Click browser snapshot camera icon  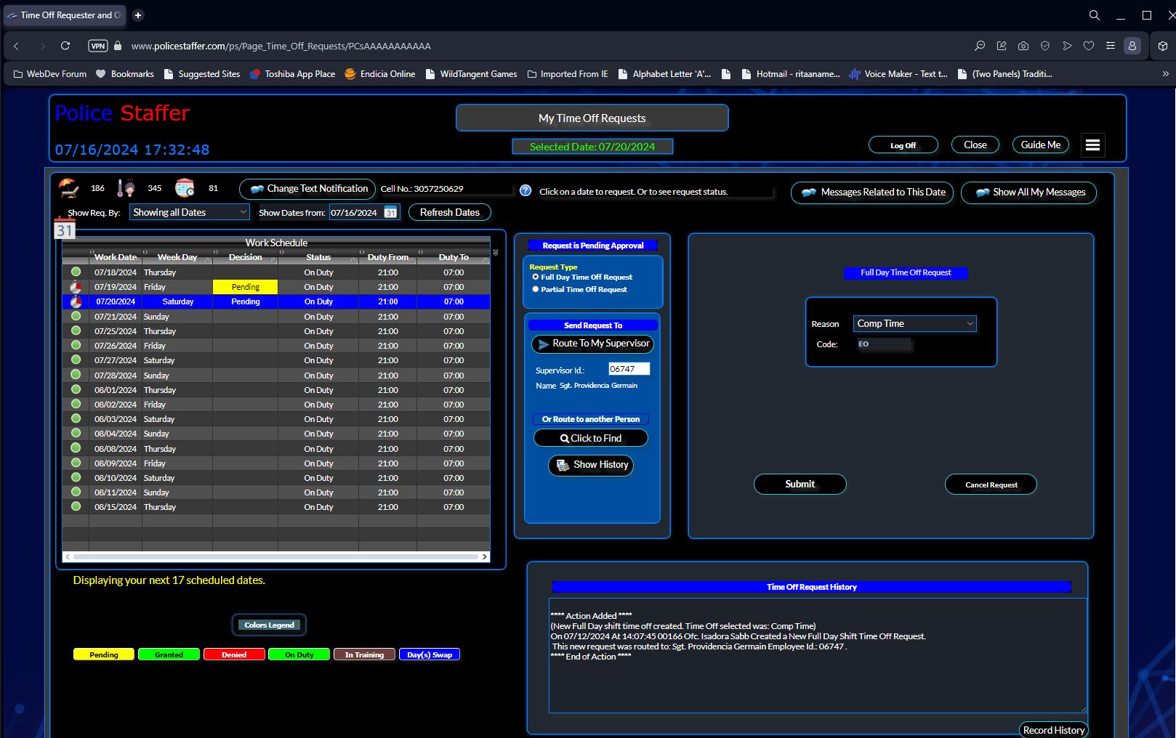click(1023, 46)
